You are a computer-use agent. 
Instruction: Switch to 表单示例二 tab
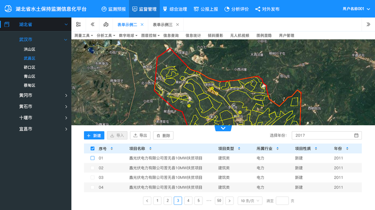pos(127,25)
